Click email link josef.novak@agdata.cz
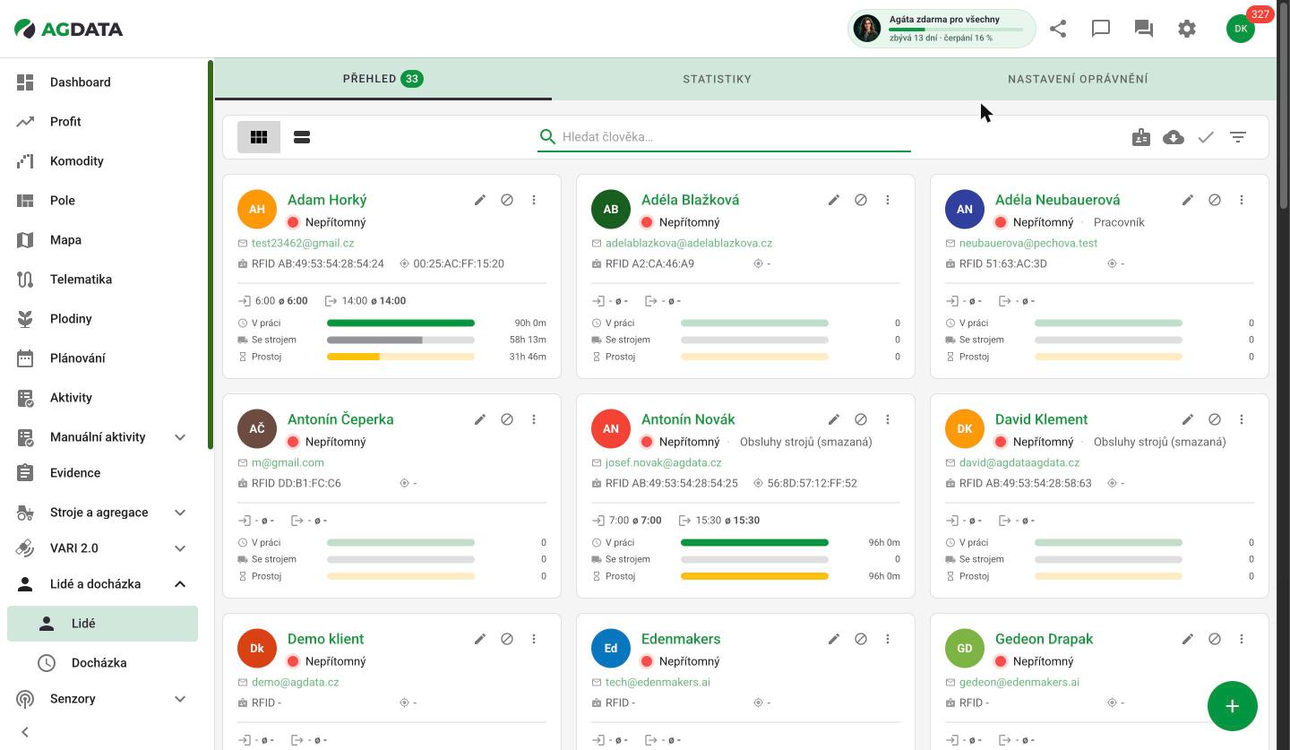The image size is (1290, 750). pyautogui.click(x=663, y=462)
